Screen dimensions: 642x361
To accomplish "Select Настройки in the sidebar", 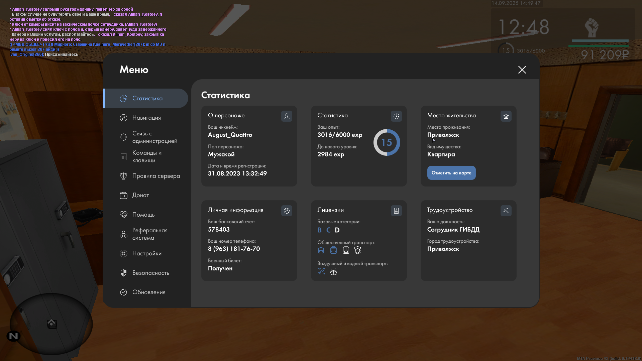I will (x=147, y=253).
